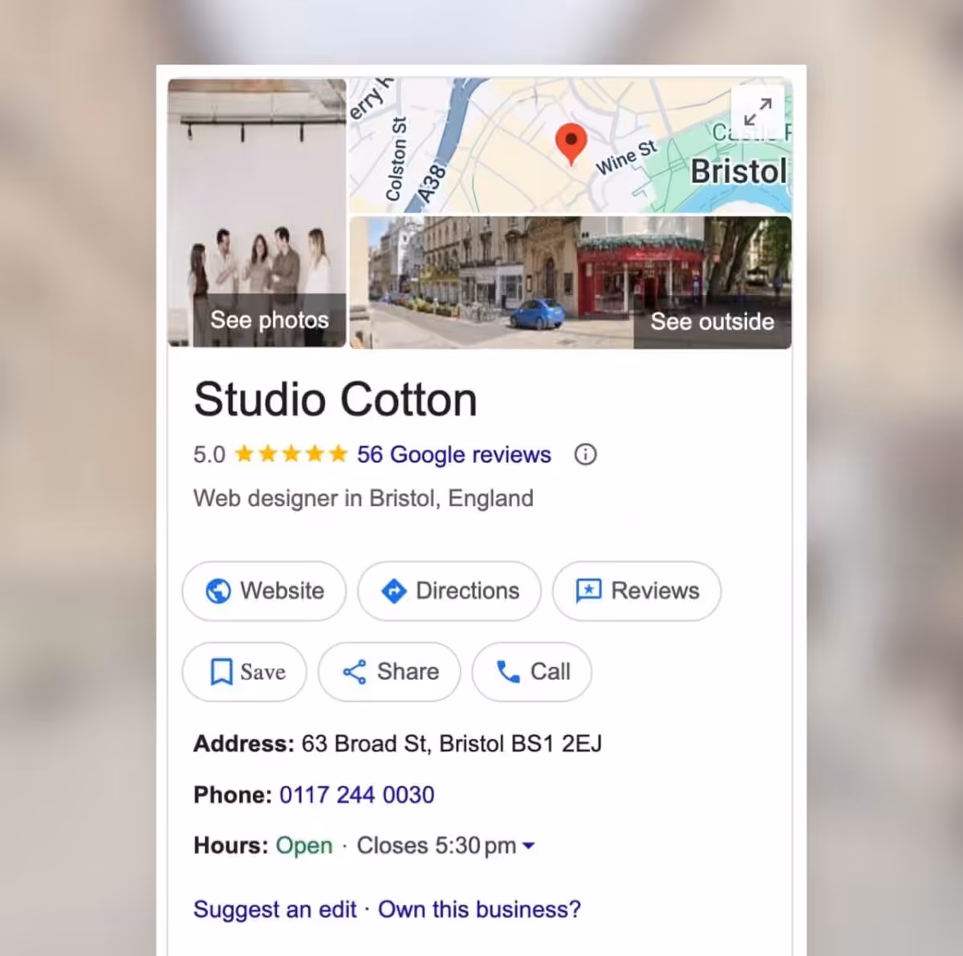This screenshot has height=956, width=963.
Task: Open See photos thumbnail of the team
Action: pos(257,213)
